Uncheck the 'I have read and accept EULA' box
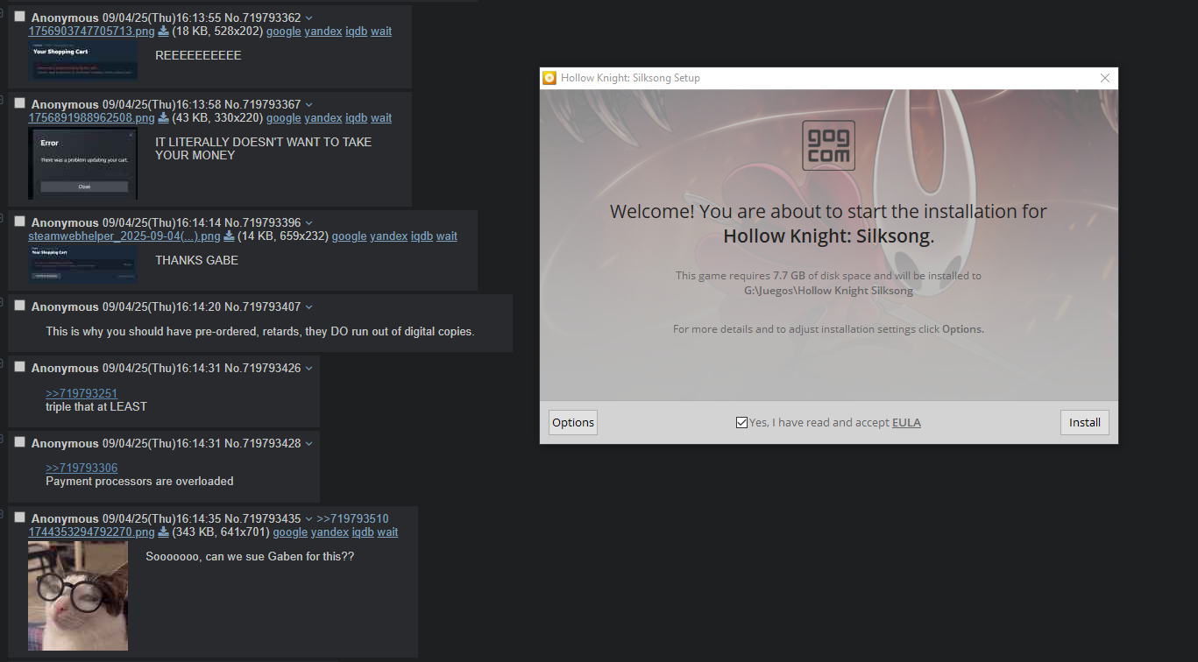Viewport: 1198px width, 662px height. (742, 423)
